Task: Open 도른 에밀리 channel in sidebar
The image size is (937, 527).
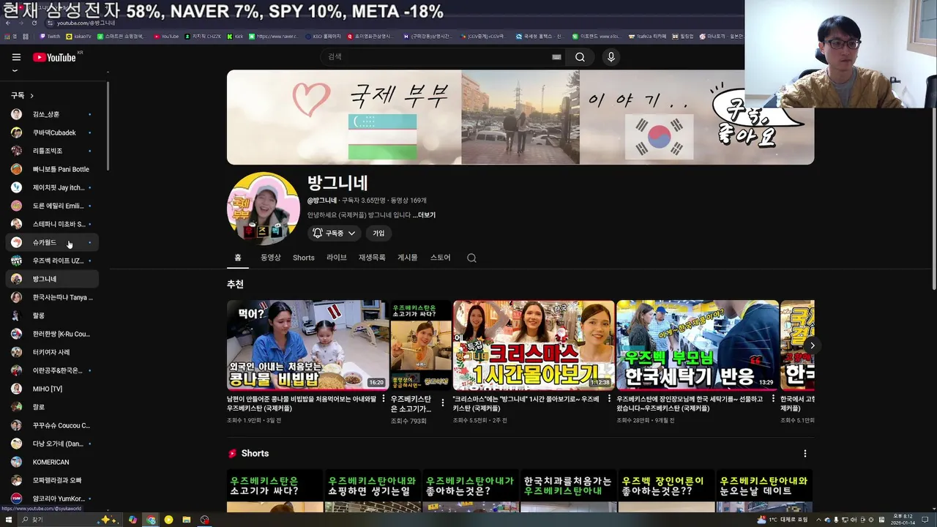Action: pos(53,206)
